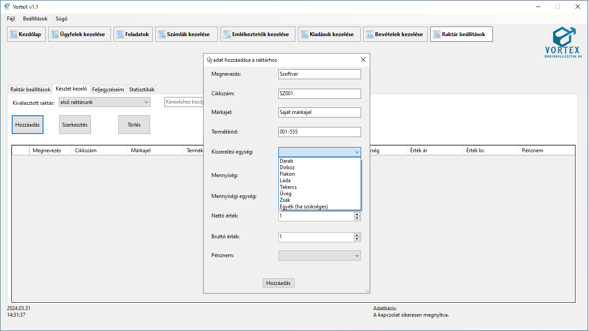Open the Beállítások menu
The width and height of the screenshot is (589, 331).
[x=35, y=19]
